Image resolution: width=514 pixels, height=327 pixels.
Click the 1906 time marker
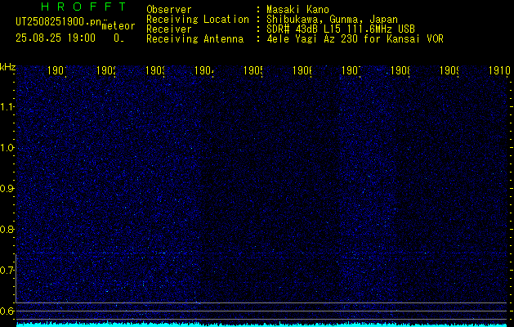(302, 71)
